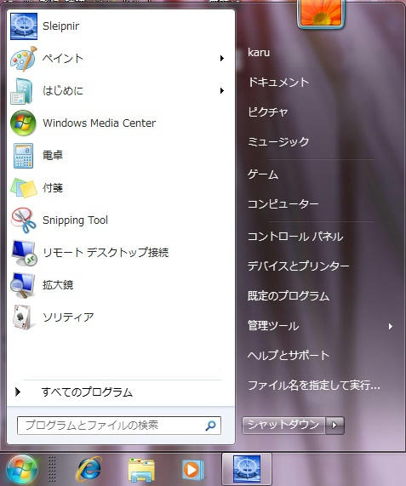
Task: Click the シャットダウン button
Action: click(283, 425)
